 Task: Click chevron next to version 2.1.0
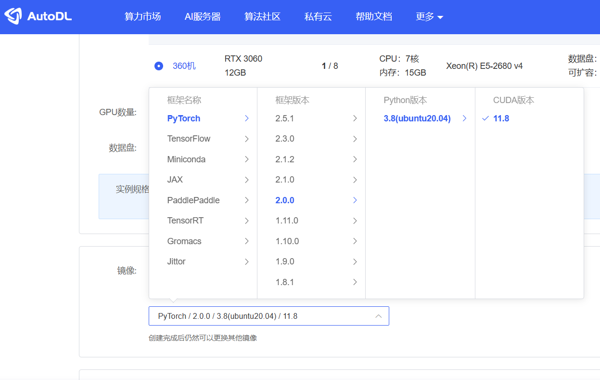pyautogui.click(x=355, y=180)
